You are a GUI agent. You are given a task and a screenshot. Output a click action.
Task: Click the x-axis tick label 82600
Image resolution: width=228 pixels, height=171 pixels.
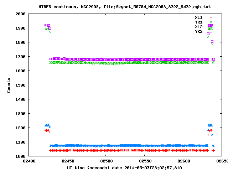[184, 161]
